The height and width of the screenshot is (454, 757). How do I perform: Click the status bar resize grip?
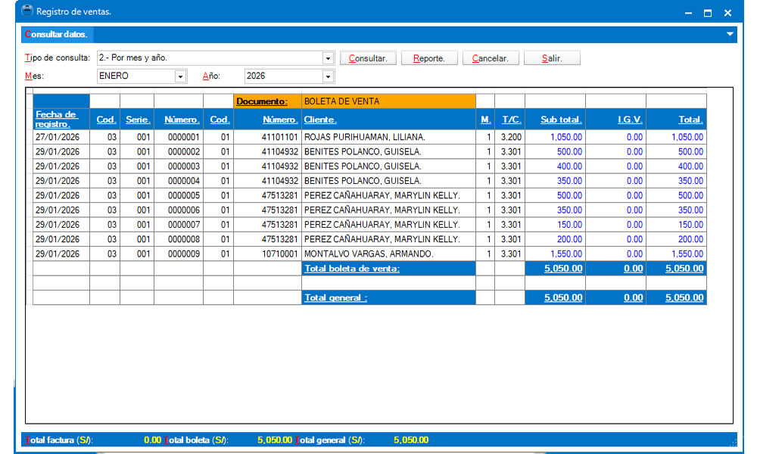[734, 442]
